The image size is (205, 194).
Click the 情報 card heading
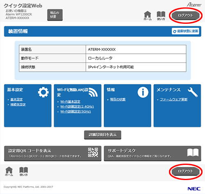(111, 90)
